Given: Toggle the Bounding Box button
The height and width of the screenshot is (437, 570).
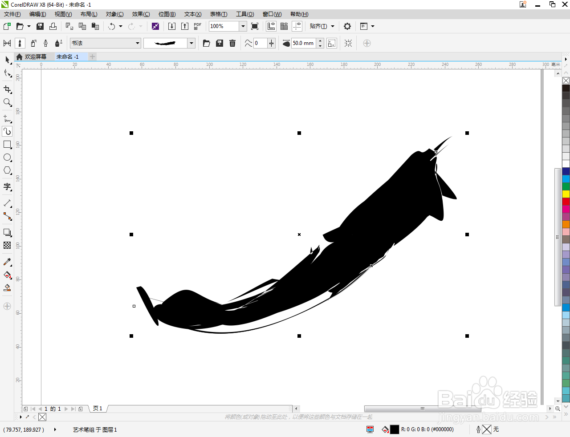Looking at the screenshot, I should pos(348,43).
